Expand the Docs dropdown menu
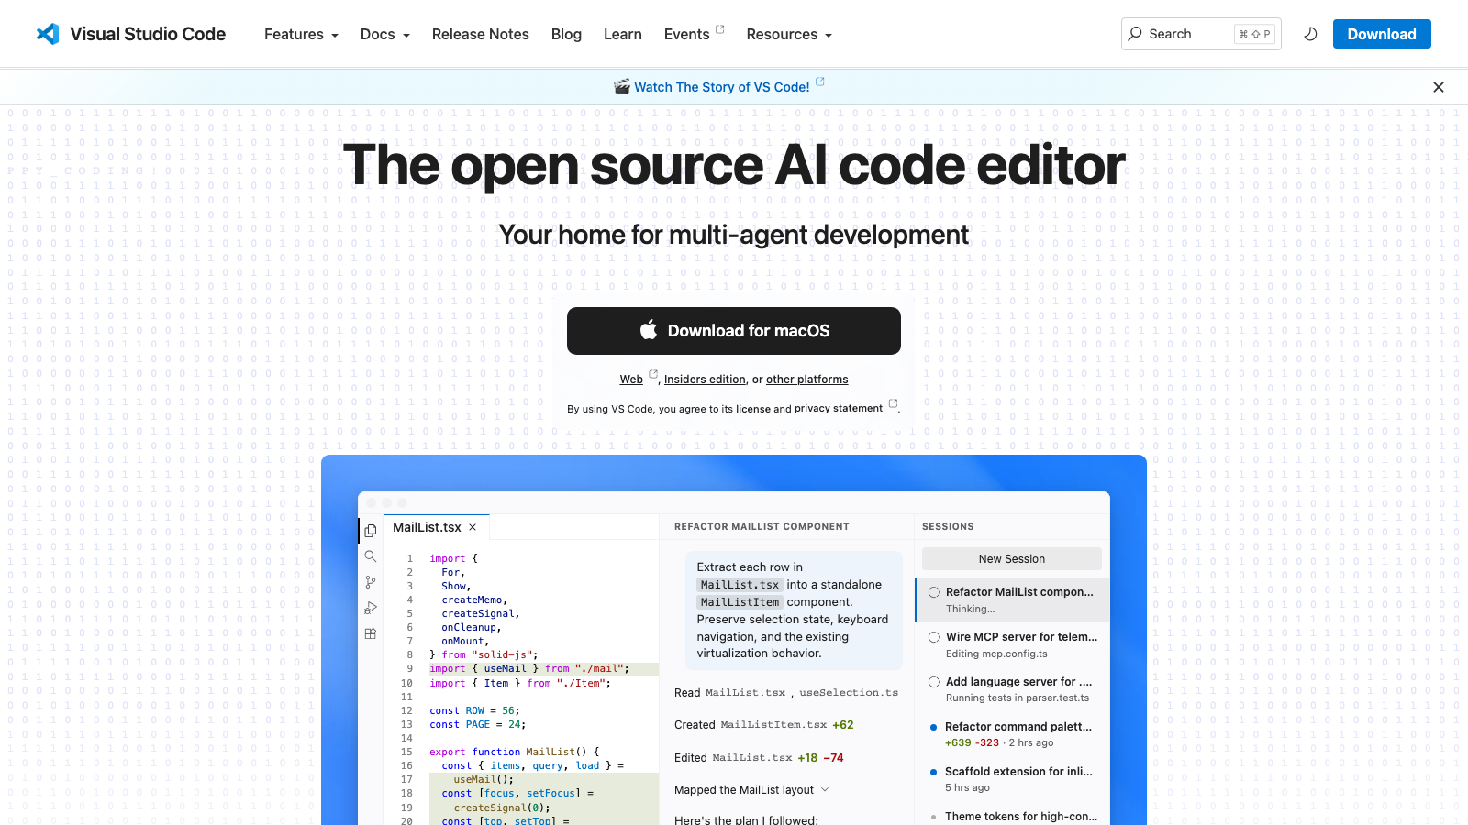The height and width of the screenshot is (825, 1468). point(385,34)
